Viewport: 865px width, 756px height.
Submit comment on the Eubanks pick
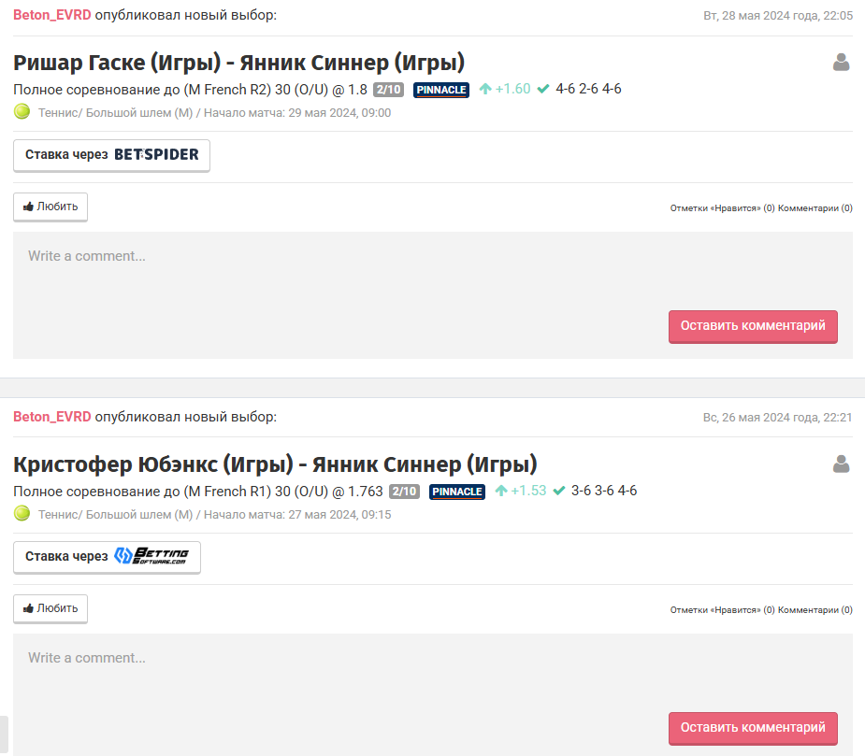tap(753, 728)
